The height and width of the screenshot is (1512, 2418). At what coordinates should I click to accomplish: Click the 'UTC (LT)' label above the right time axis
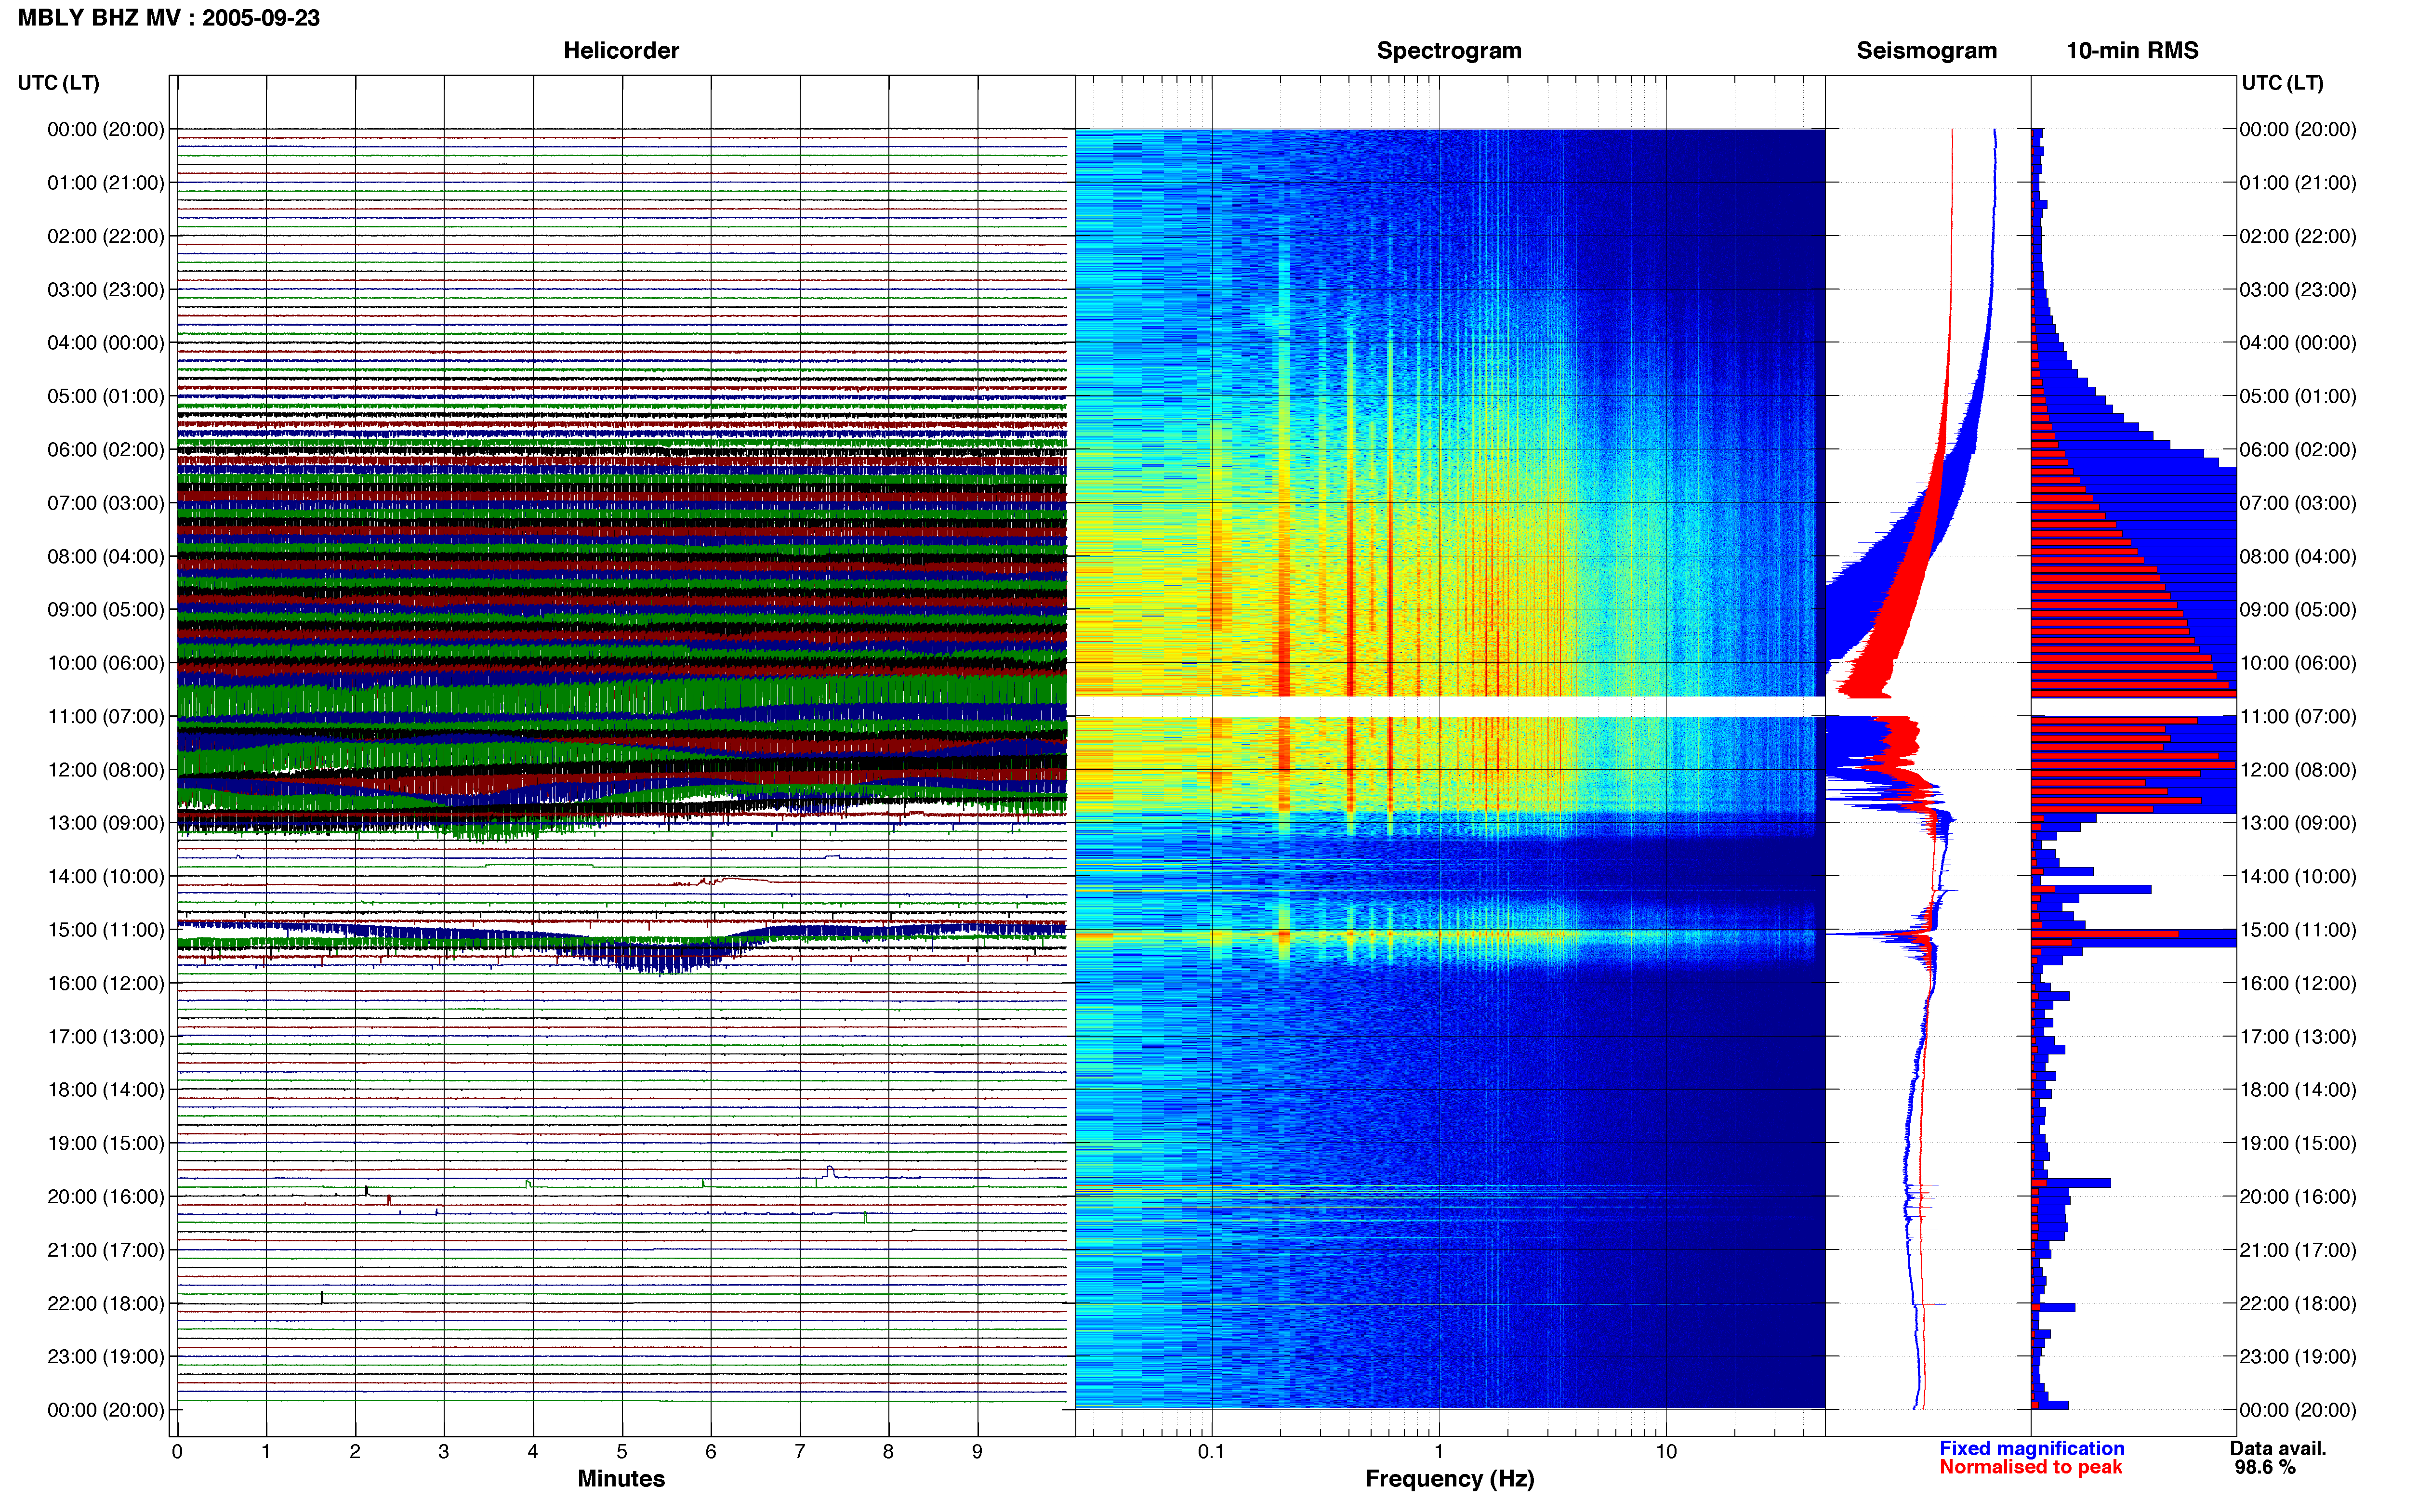click(2282, 82)
